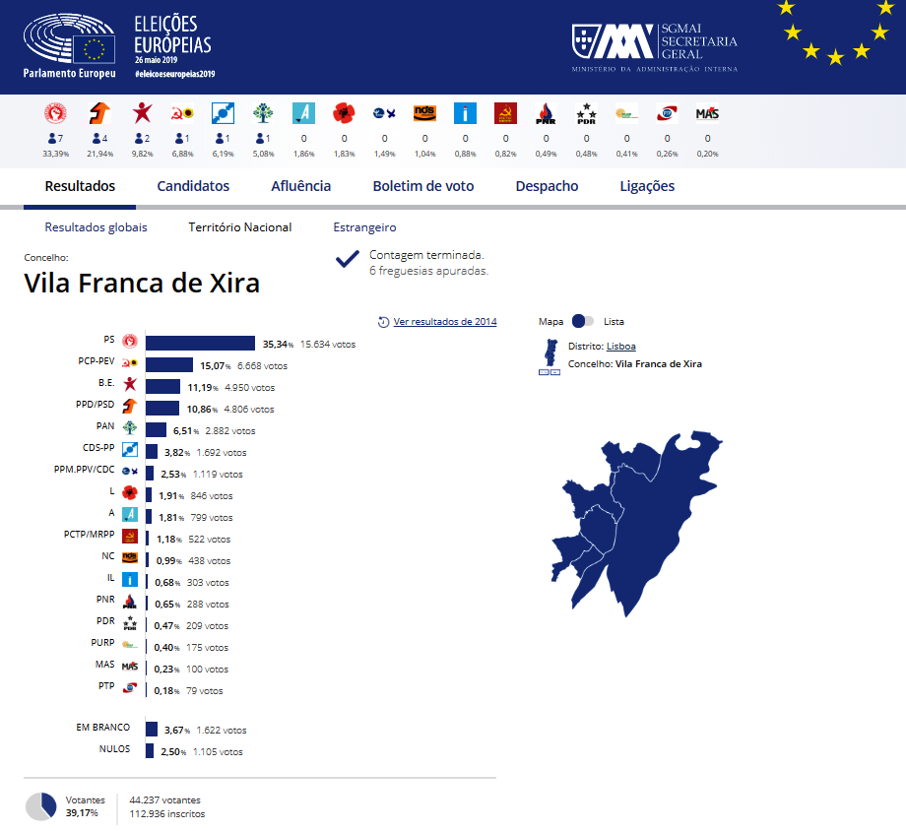Click the CDS-PP logo in the results chart

point(129,451)
